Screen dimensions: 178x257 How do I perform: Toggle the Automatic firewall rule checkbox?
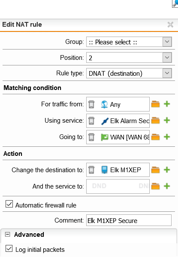[x=9, y=204]
